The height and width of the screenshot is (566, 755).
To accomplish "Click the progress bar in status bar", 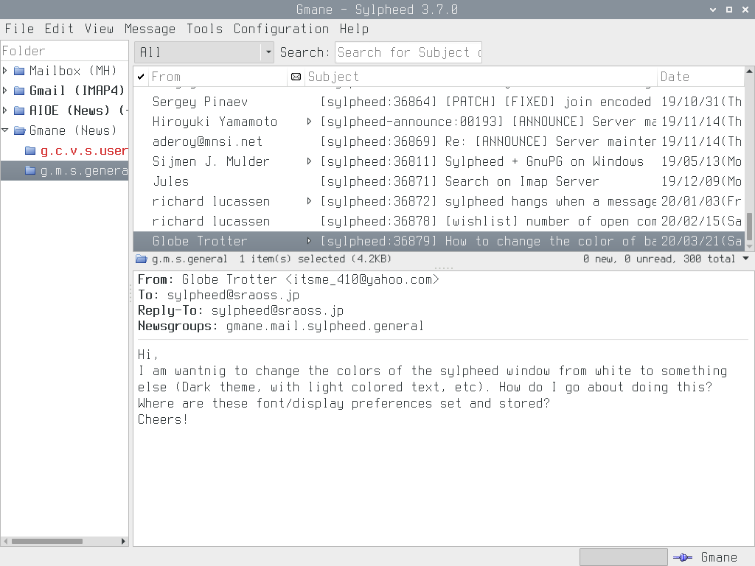I will [624, 557].
